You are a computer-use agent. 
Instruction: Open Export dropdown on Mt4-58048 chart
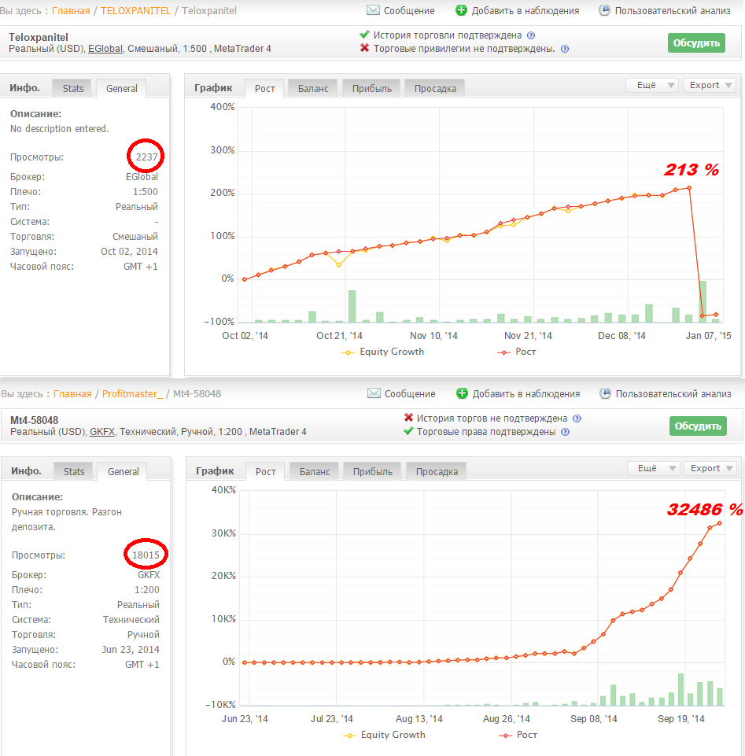point(710,468)
